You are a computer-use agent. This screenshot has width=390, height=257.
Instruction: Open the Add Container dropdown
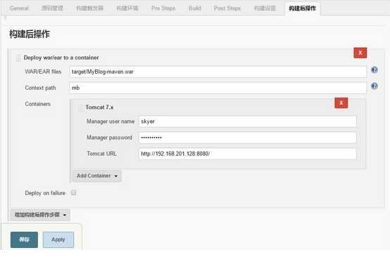pos(97,176)
